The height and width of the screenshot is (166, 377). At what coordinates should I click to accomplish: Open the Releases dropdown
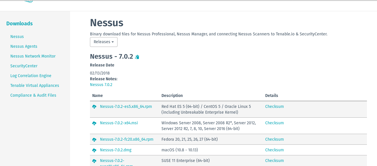tap(104, 42)
